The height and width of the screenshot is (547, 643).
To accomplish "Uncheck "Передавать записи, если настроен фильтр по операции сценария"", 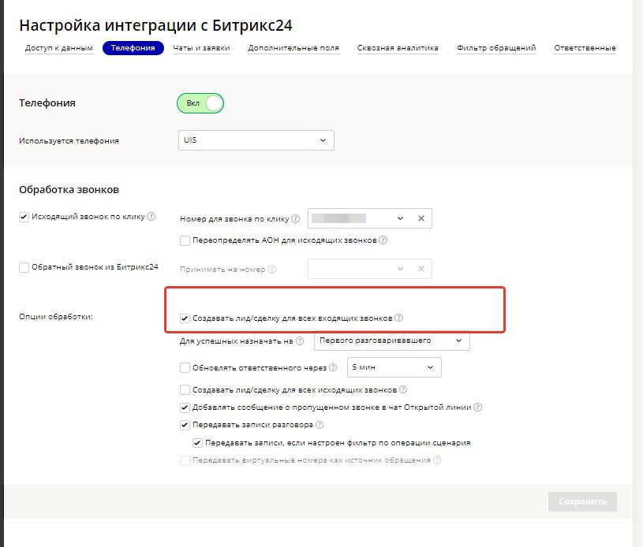I will click(197, 443).
